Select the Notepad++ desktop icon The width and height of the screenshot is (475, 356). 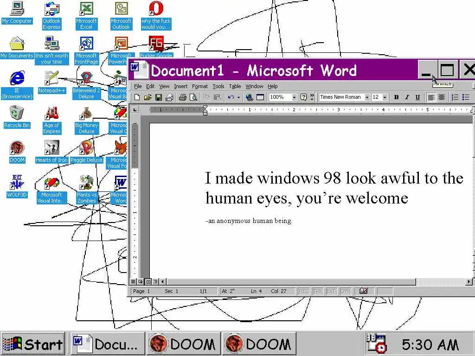tap(52, 83)
